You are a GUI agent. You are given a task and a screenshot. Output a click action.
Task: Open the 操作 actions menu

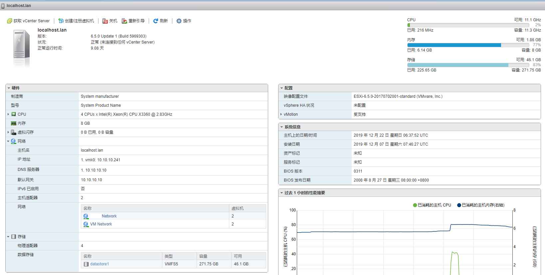click(184, 21)
